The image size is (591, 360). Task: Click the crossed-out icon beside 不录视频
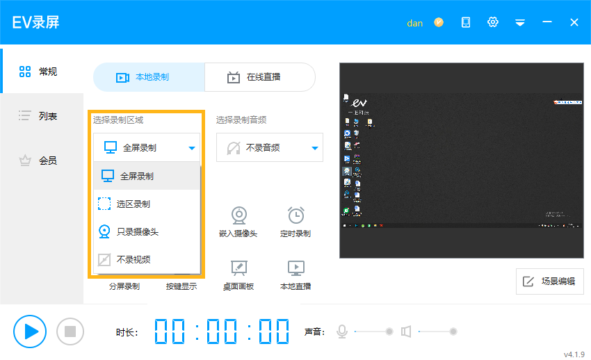[104, 259]
